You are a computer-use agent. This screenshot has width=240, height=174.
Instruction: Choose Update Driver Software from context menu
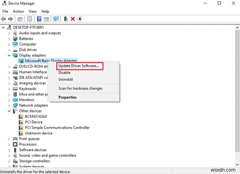[78, 66]
